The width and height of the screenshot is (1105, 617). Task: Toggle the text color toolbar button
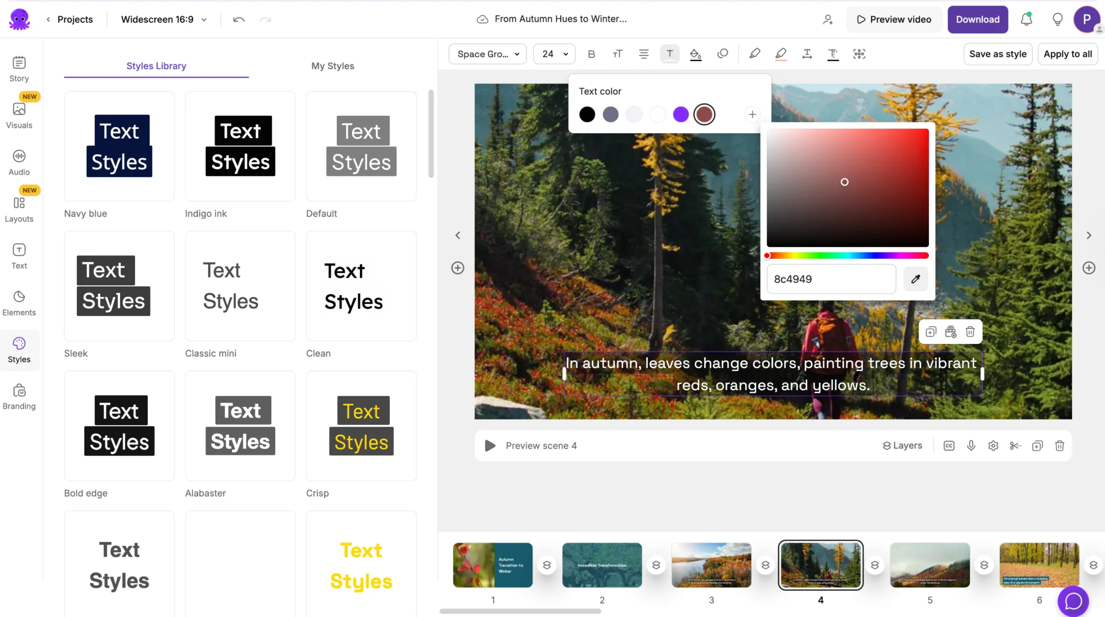click(x=669, y=54)
